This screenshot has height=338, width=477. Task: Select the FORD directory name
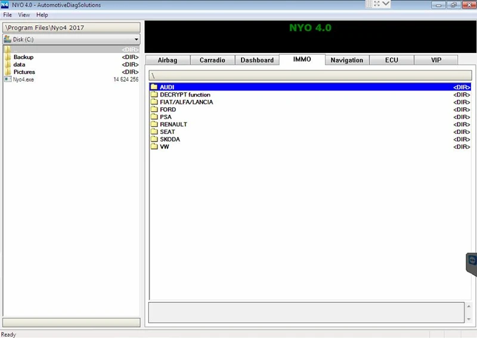click(168, 109)
